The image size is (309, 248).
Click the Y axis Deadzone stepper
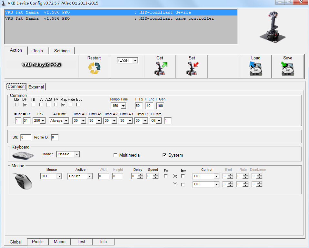pyautogui.click(x=259, y=184)
